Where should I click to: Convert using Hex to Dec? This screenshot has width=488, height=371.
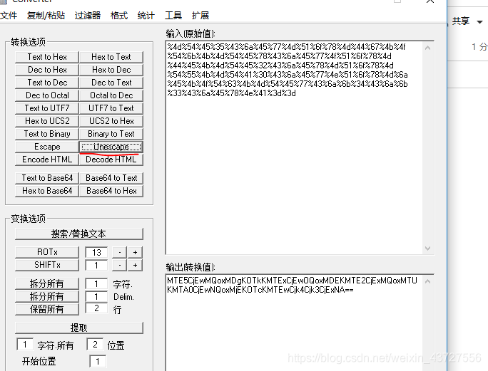[111, 70]
